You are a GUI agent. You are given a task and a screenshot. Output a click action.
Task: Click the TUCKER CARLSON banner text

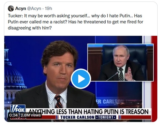[77, 117]
